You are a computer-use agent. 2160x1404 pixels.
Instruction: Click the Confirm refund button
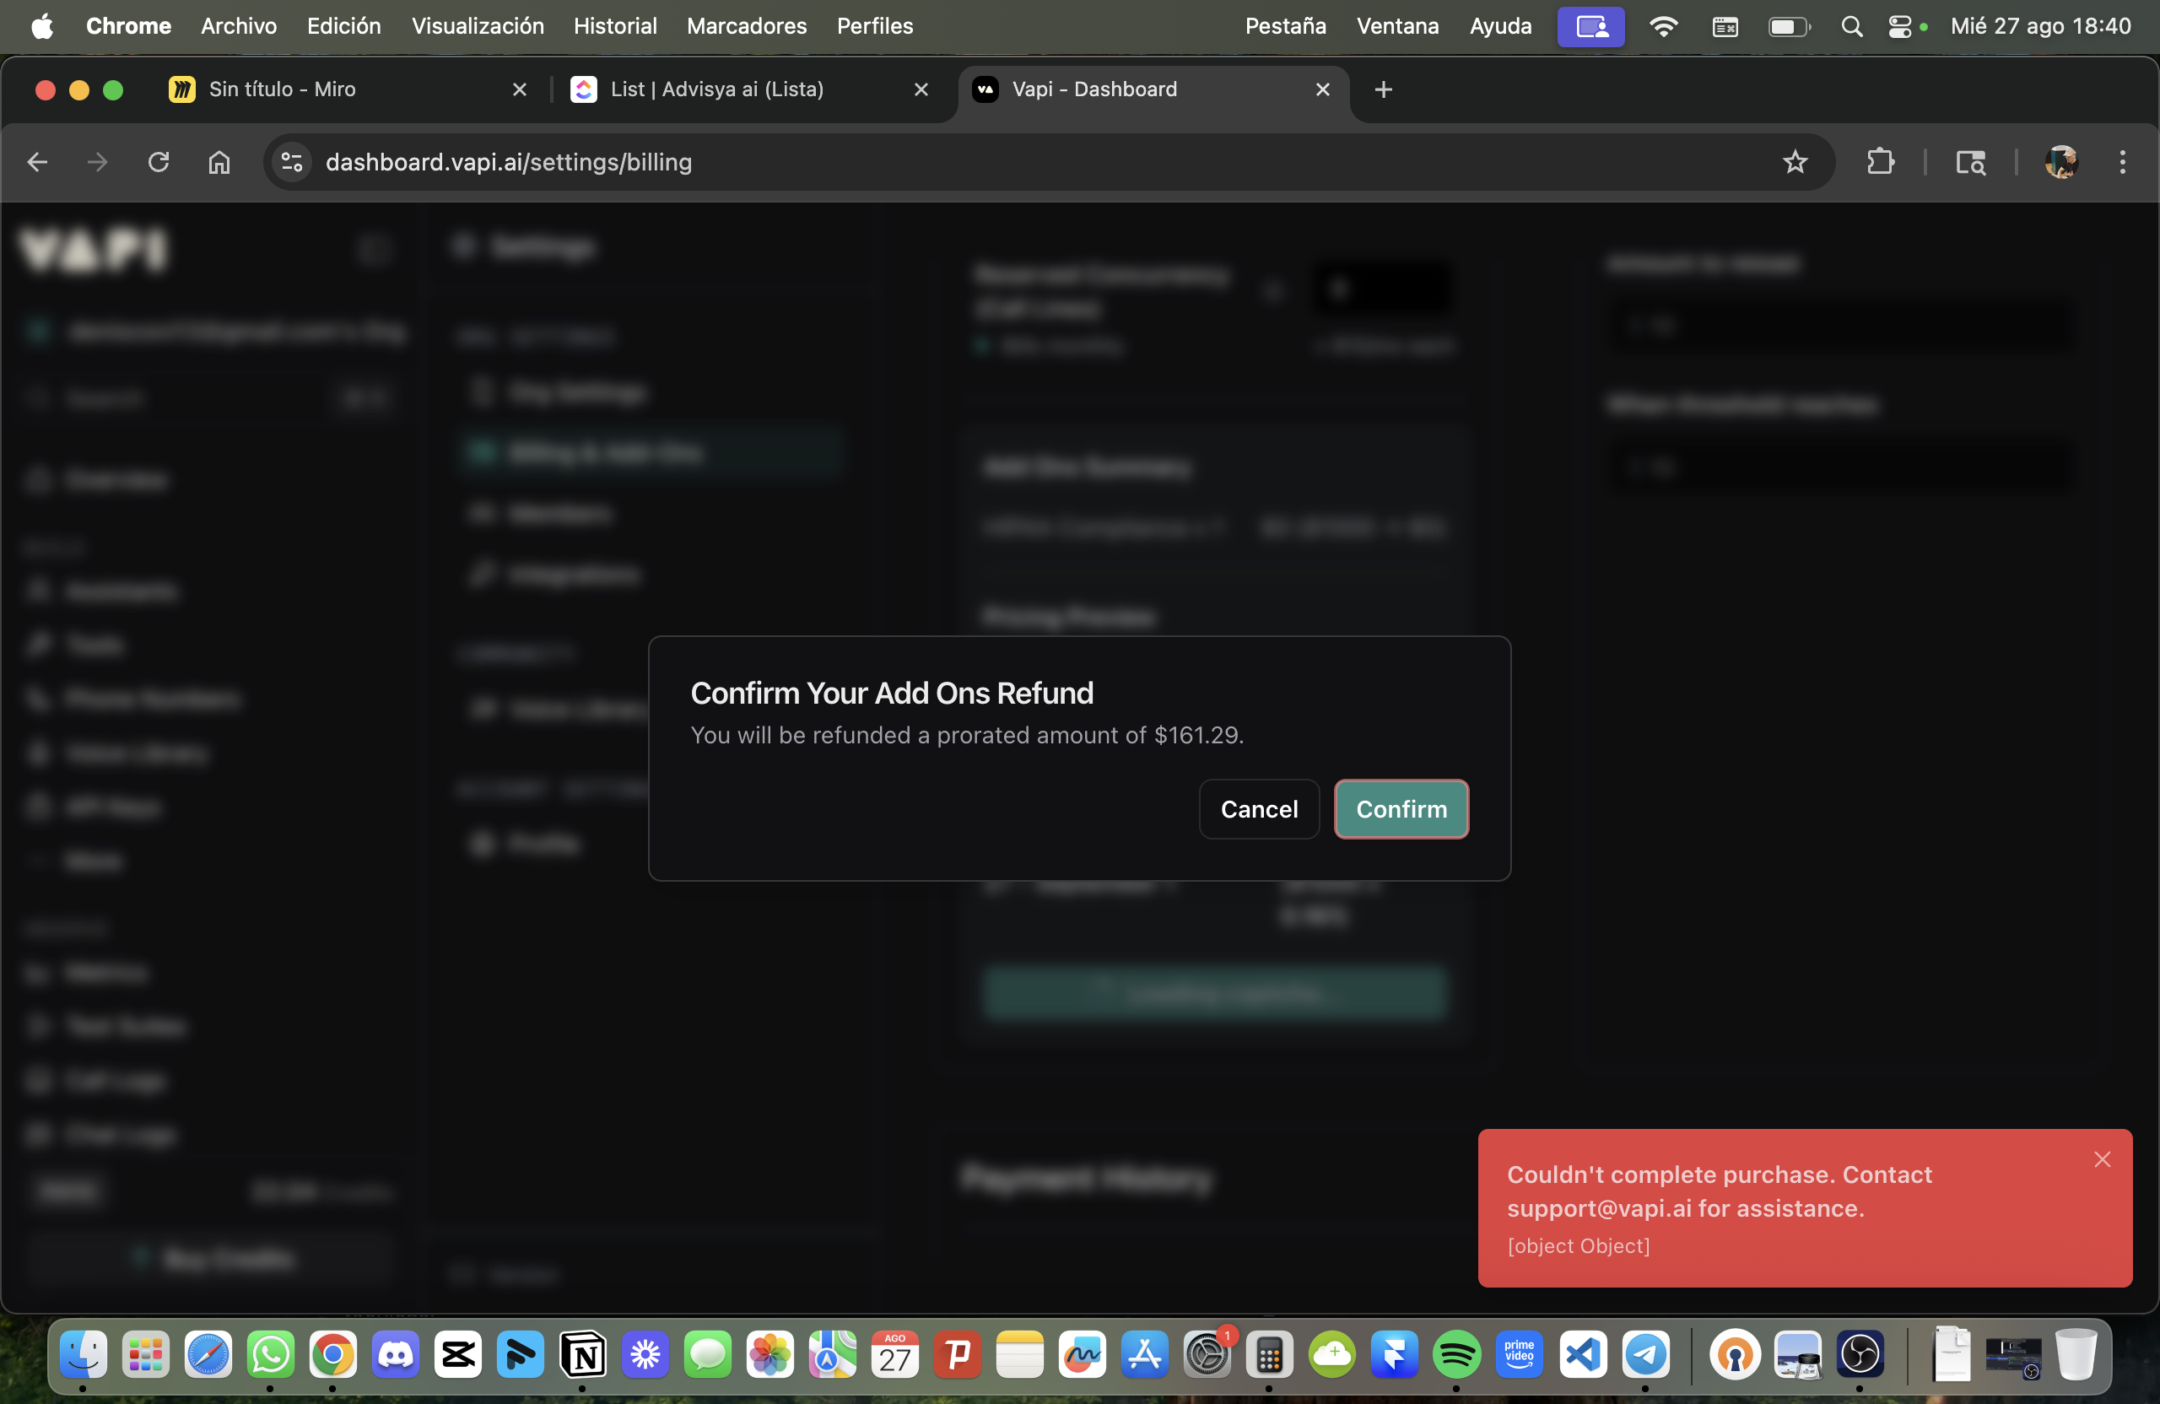coord(1401,808)
